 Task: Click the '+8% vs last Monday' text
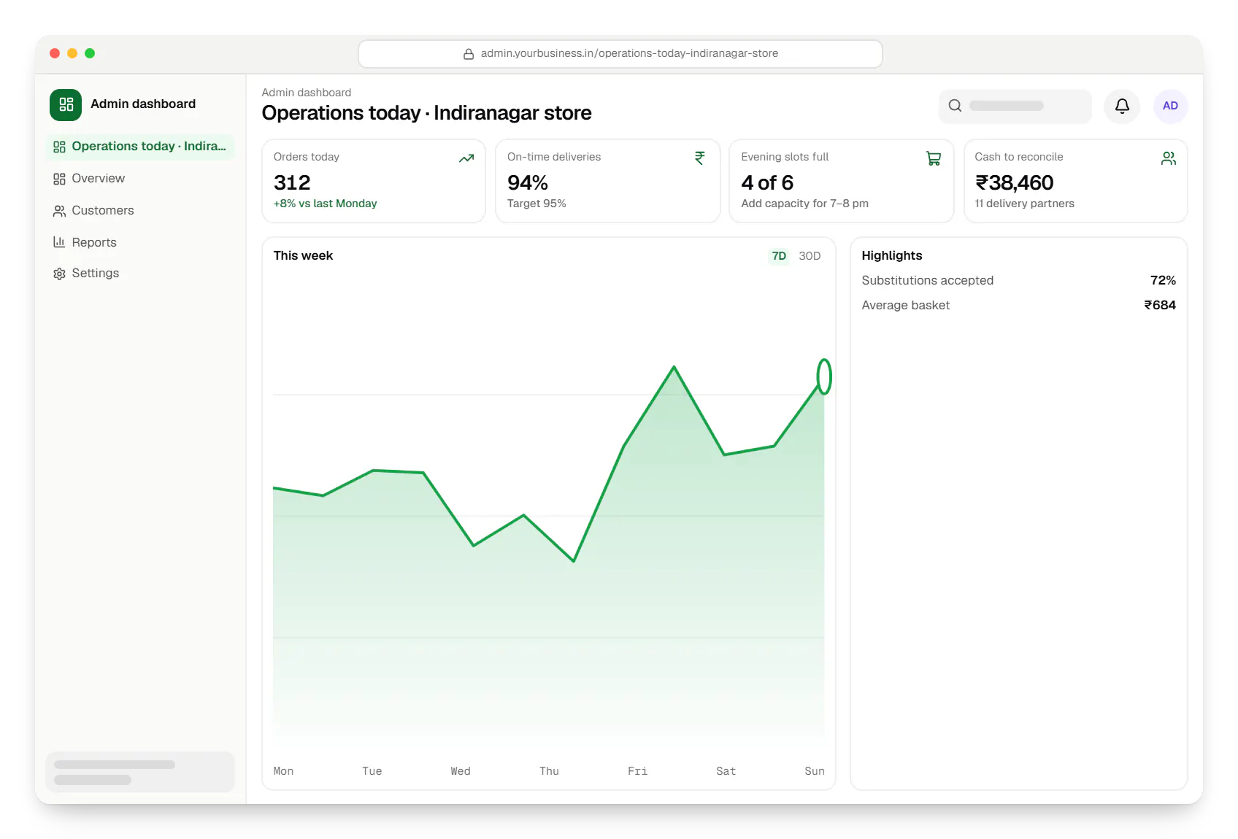tap(326, 204)
